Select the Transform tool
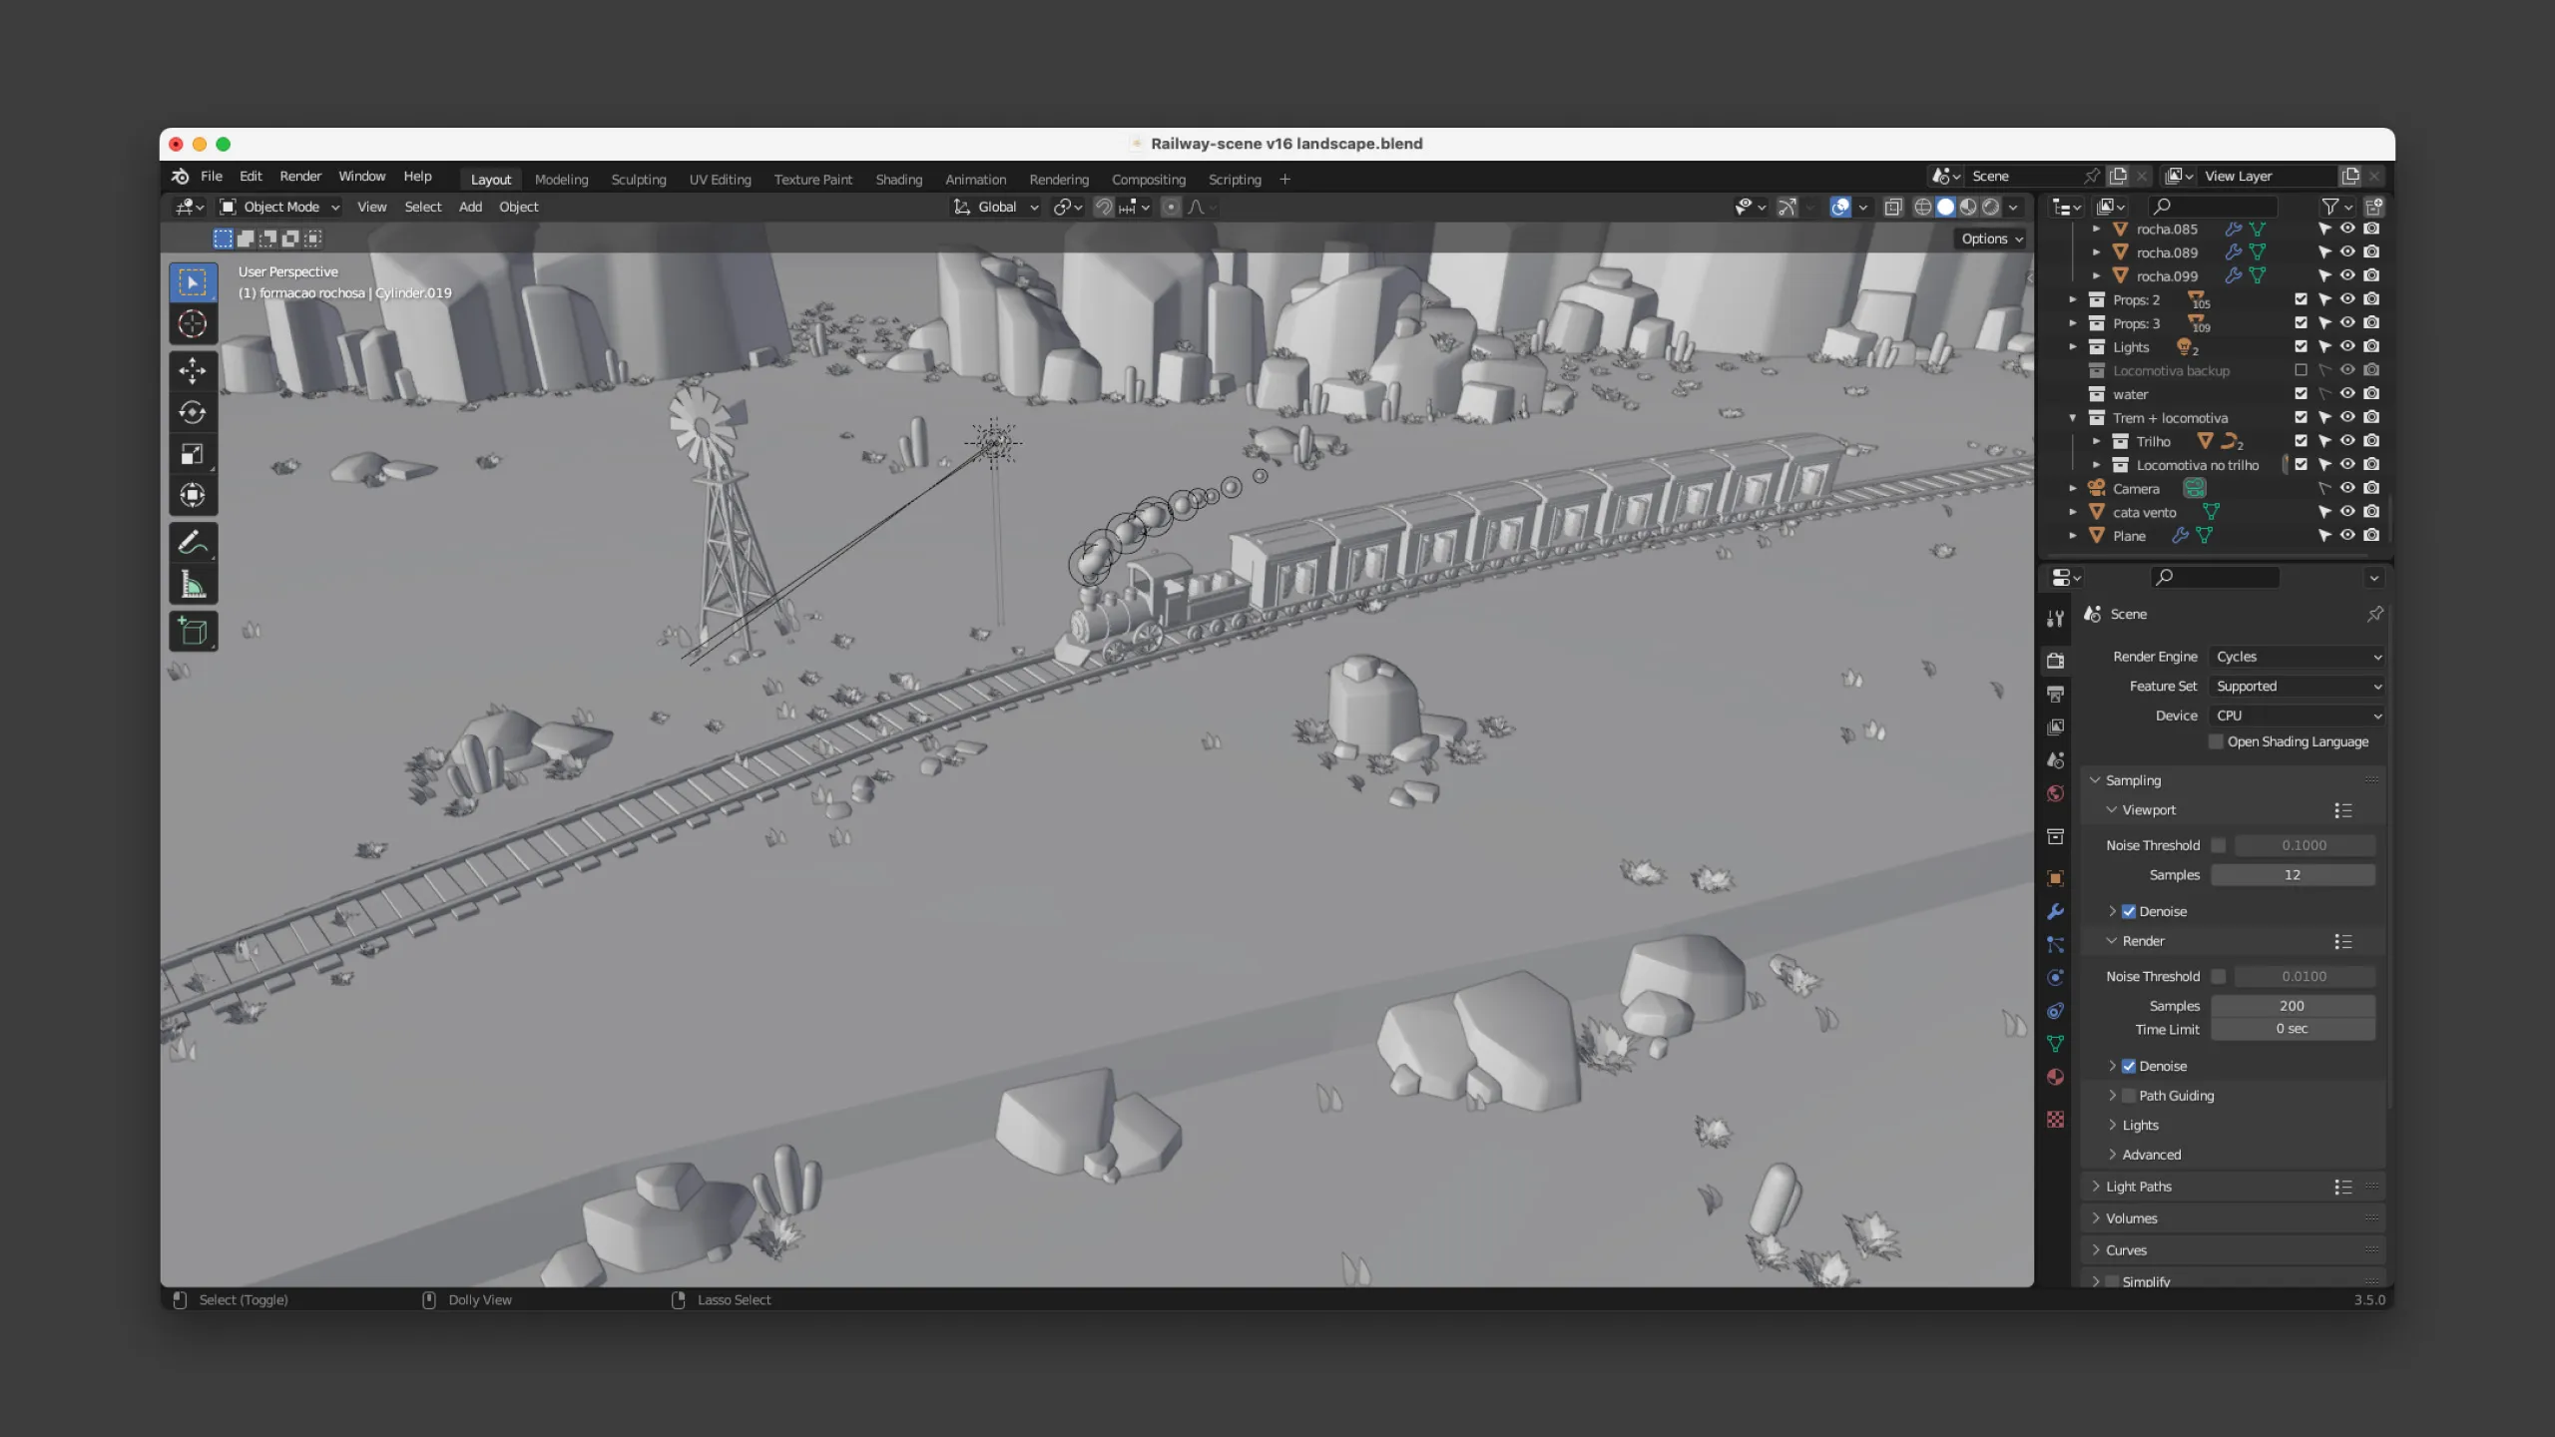Screen dimensions: 2555x1437 (x=193, y=495)
